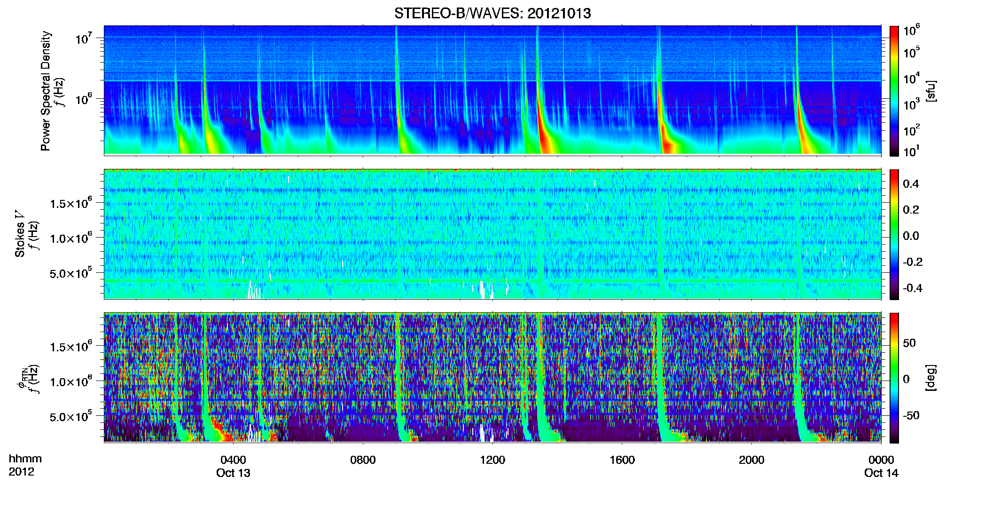The width and height of the screenshot is (985, 508).
Task: Click the [sfu] unit label
Action: (x=931, y=91)
